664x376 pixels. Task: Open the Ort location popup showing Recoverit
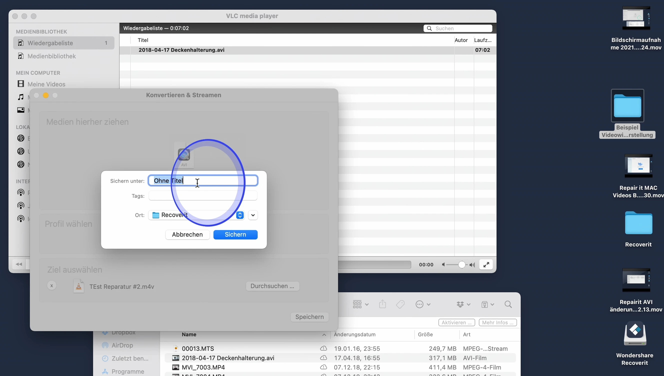pos(196,215)
